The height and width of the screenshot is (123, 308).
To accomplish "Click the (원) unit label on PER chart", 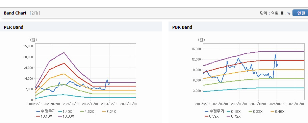I will click(33, 40).
